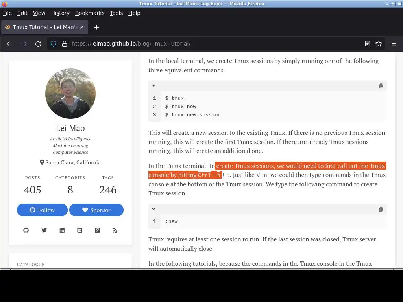Click the URL address field

216,44
